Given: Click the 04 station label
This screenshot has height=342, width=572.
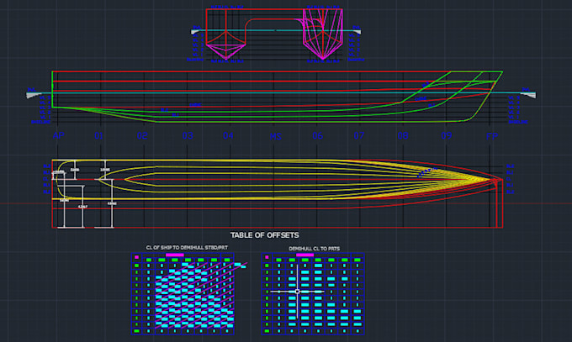Looking at the screenshot, I should click(x=228, y=135).
